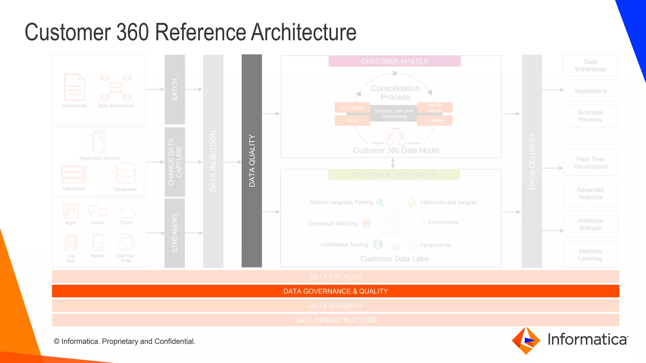Select the BATCH vertical bar
This screenshot has width=646, height=363.
pos(175,89)
